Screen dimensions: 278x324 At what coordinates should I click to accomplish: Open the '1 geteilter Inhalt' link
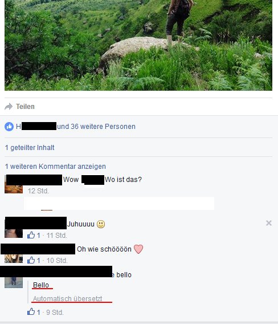point(30,148)
